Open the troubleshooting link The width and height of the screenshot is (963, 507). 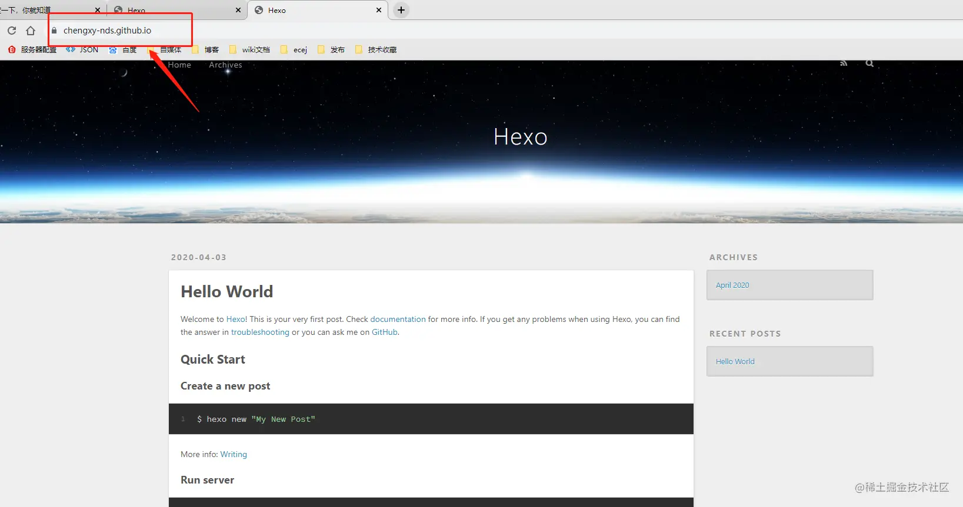[x=260, y=332]
